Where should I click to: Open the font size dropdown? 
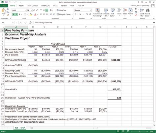point(32,10)
